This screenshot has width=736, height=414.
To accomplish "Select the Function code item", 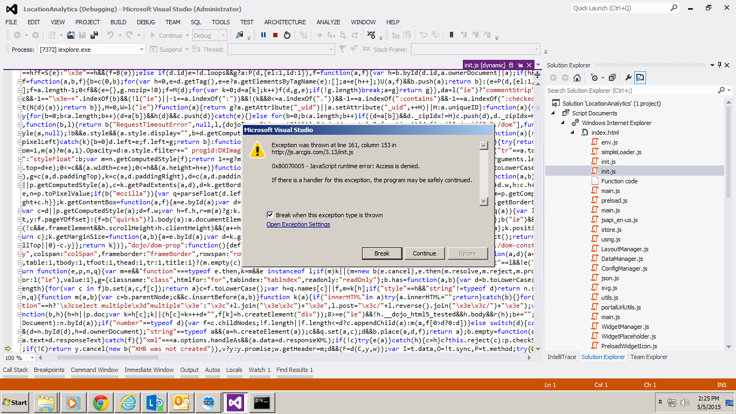I will (x=619, y=181).
